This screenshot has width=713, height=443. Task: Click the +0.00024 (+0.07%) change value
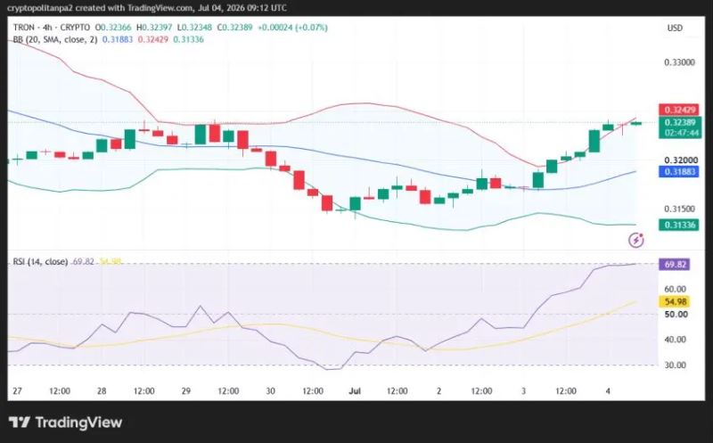292,28
